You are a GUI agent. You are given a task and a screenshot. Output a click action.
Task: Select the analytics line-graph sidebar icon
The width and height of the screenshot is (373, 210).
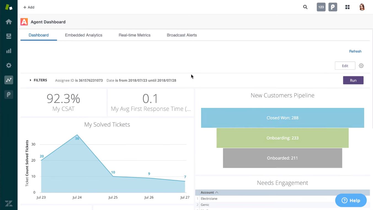tap(9, 80)
